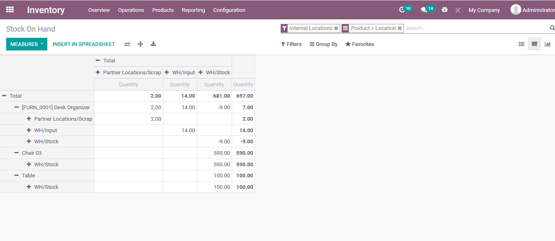Open the apps menu grid

pos(10,9)
